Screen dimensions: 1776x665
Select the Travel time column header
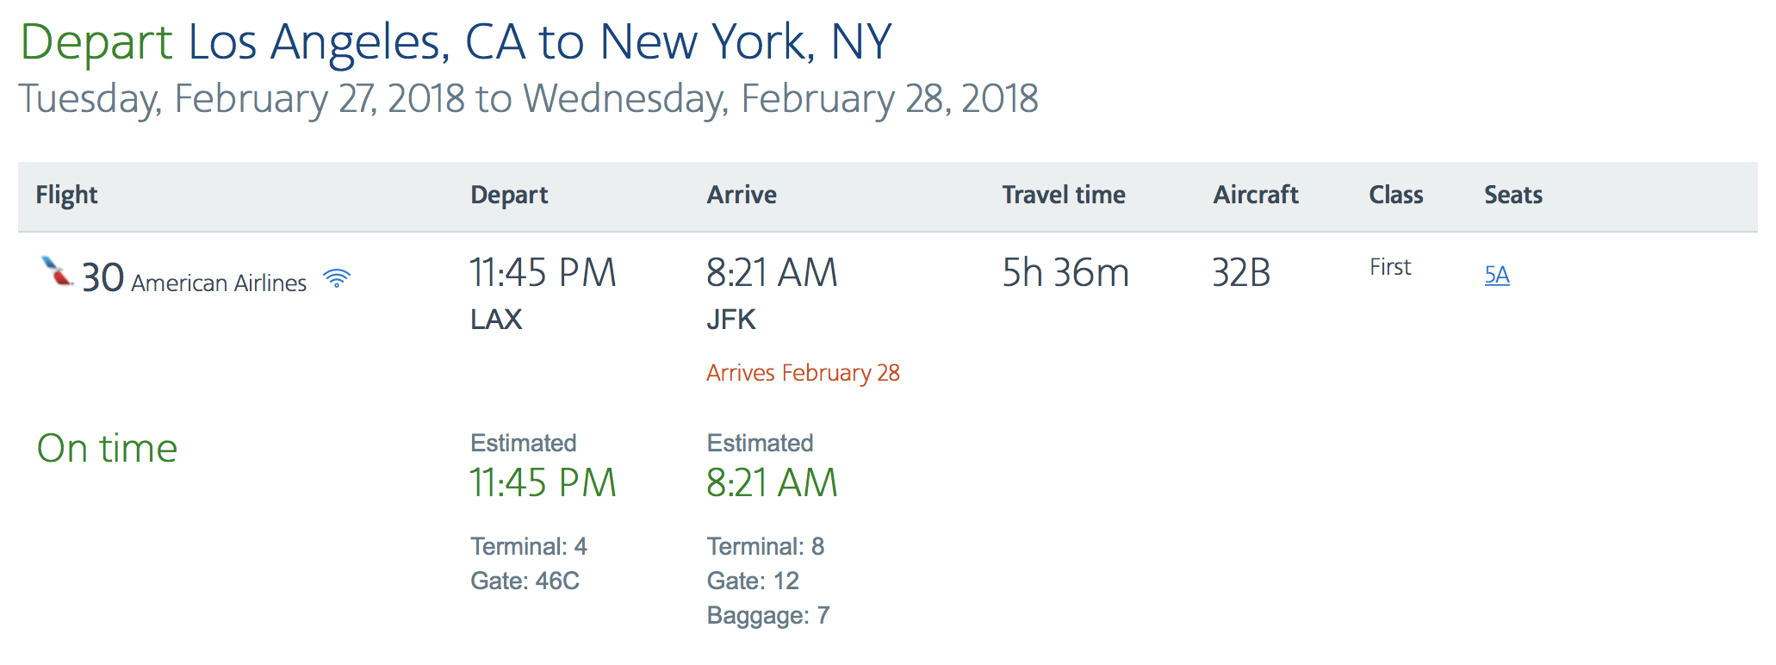(1064, 195)
